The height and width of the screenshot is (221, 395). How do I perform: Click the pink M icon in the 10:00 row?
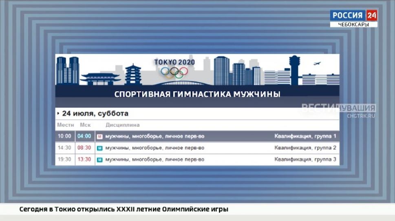100,136
